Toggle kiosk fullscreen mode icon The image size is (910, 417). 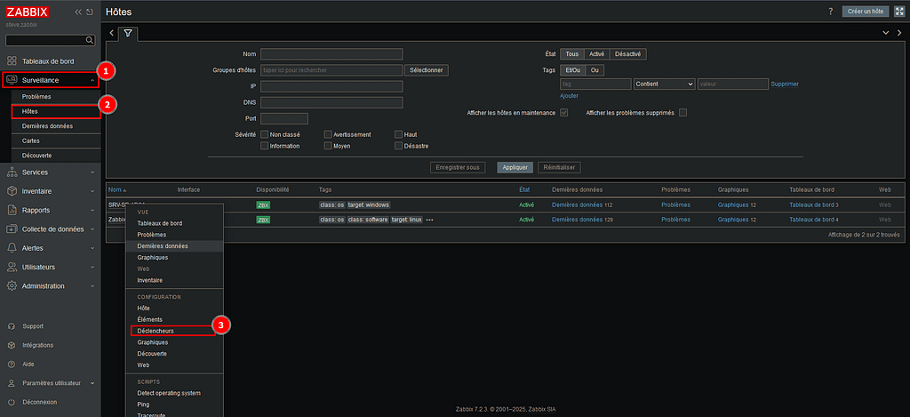point(898,12)
